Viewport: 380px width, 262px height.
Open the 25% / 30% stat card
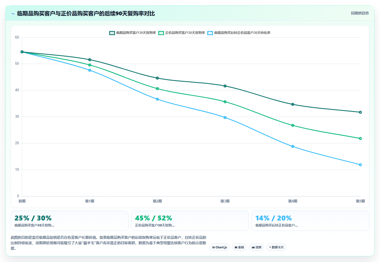coord(69,221)
